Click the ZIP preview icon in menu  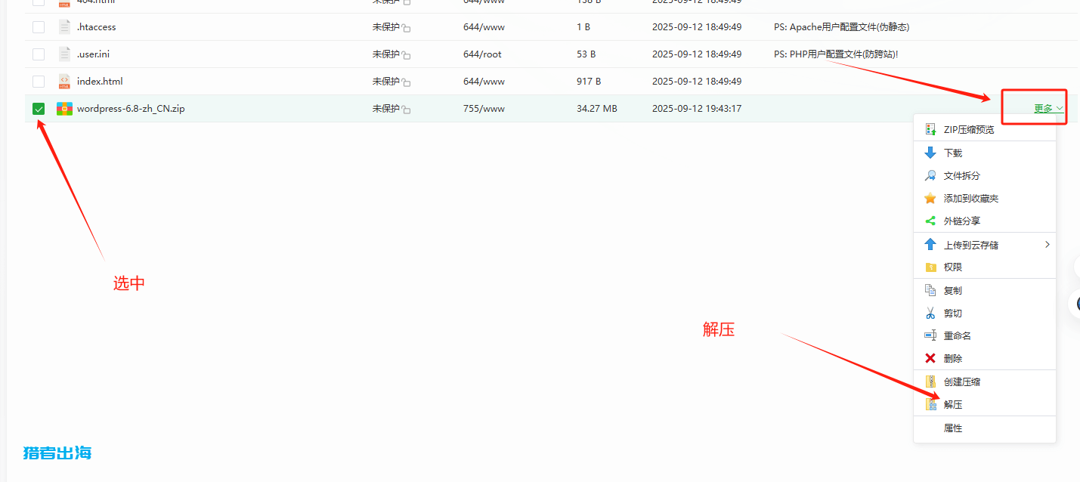(930, 130)
